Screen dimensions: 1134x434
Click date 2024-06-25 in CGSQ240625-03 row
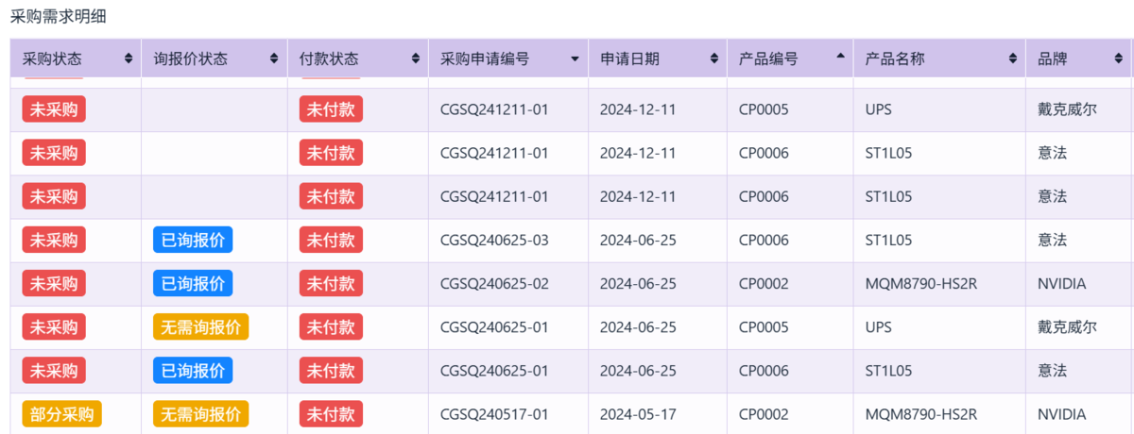(638, 241)
